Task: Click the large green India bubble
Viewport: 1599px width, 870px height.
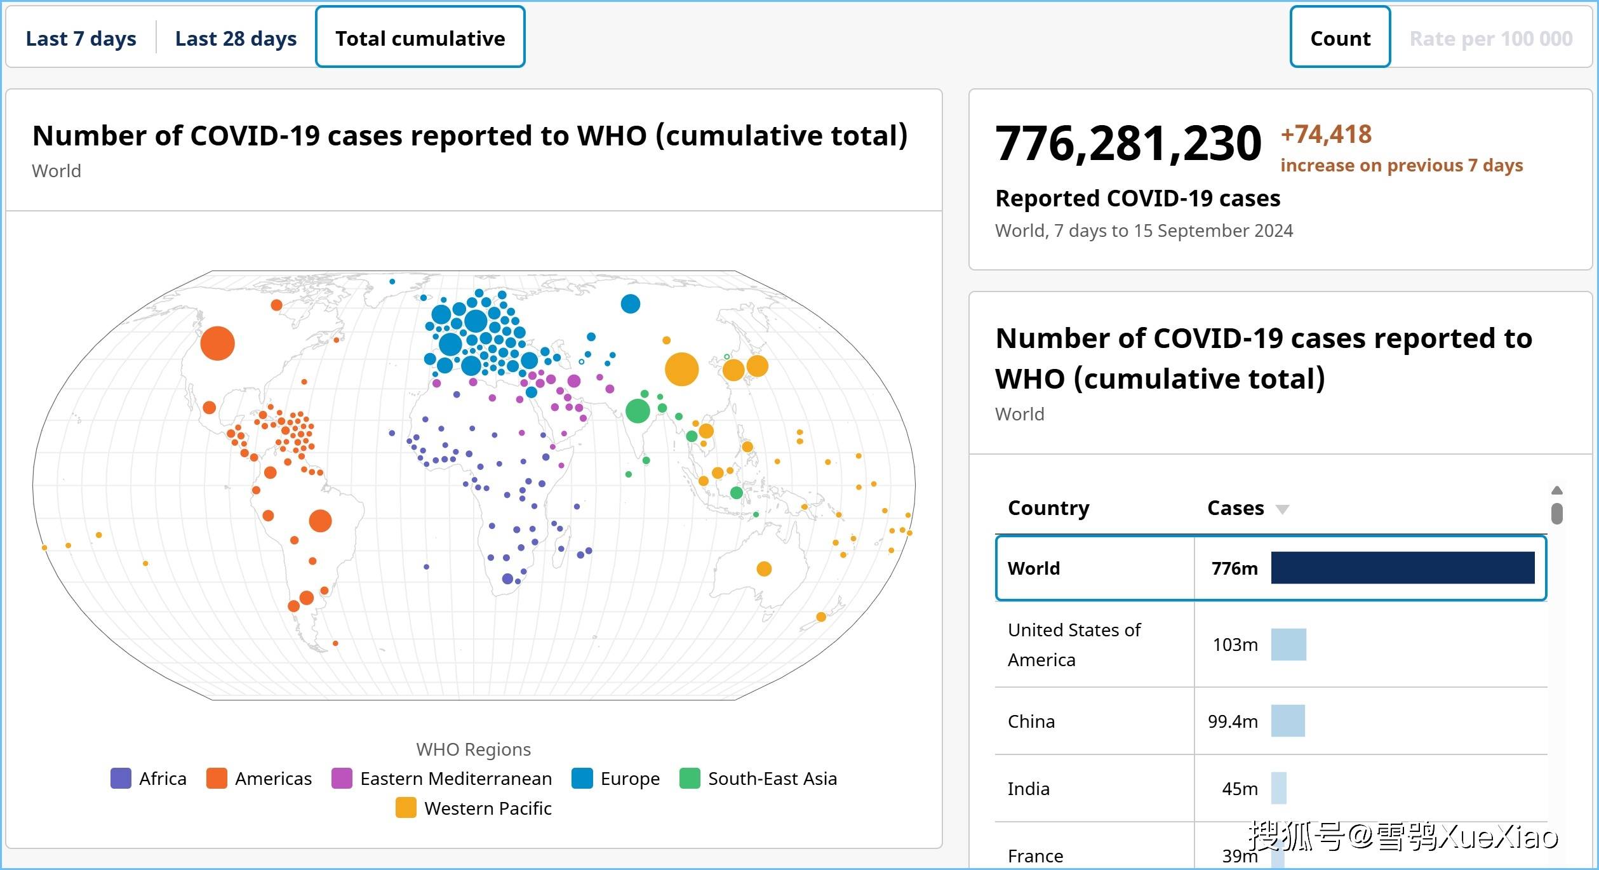Action: click(637, 411)
